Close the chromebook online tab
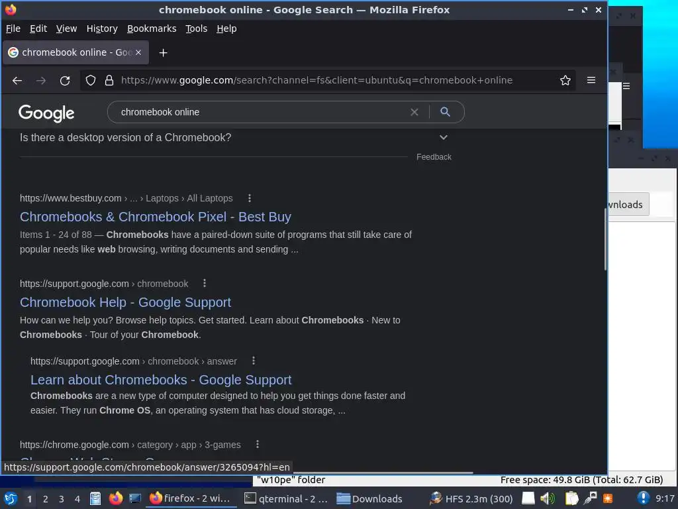Viewport: 678px width, 509px height. pyautogui.click(x=138, y=52)
